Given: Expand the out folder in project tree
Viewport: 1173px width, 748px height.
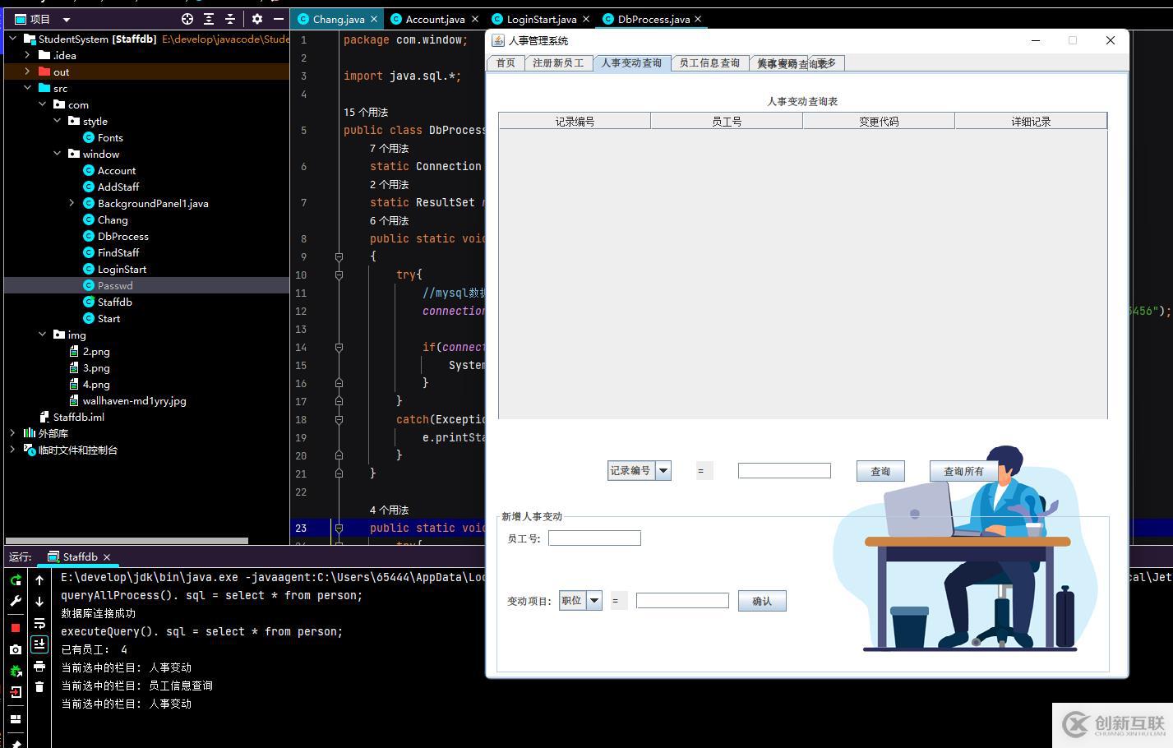Looking at the screenshot, I should point(27,72).
